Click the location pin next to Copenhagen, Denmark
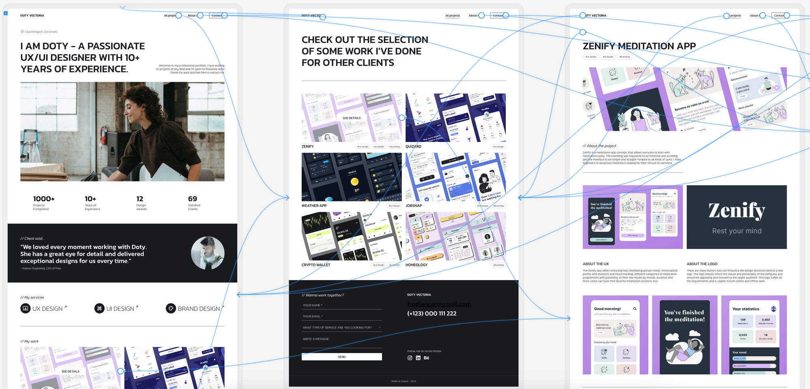This screenshot has width=810, height=389. (22, 32)
